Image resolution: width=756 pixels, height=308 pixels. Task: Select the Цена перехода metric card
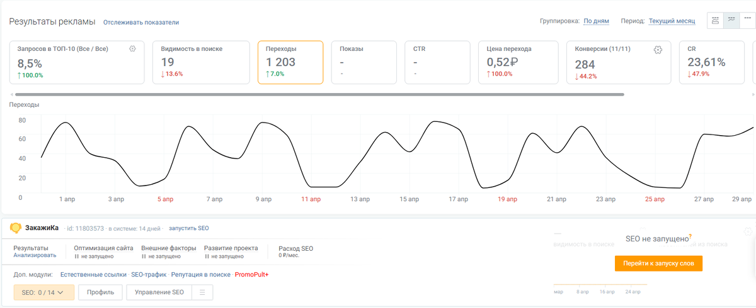[x=518, y=62]
